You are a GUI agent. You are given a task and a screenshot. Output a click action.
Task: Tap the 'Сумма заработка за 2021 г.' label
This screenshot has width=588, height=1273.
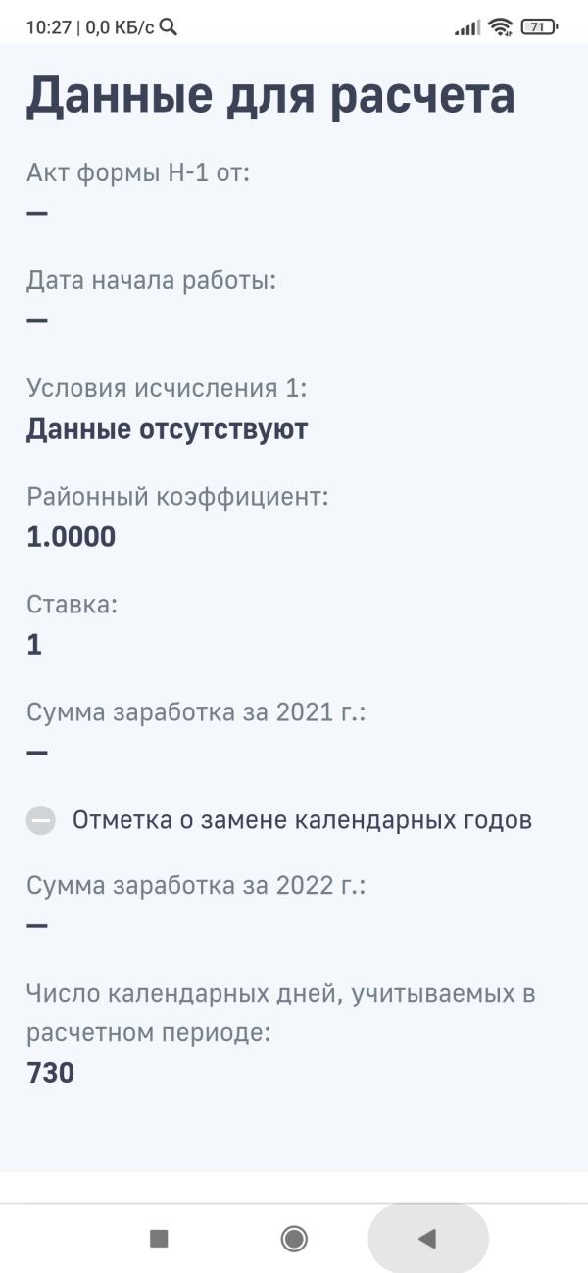coord(196,712)
